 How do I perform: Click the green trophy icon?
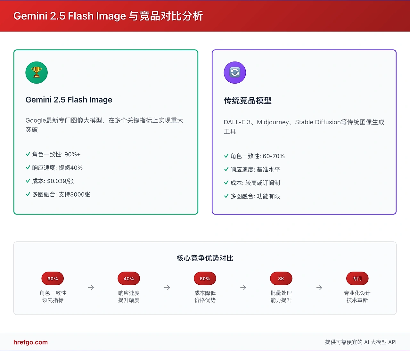click(37, 73)
